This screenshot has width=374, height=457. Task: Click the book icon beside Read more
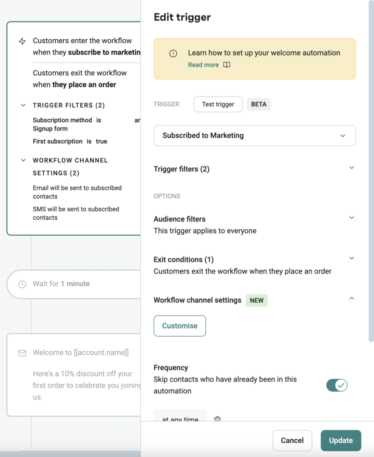tap(227, 65)
